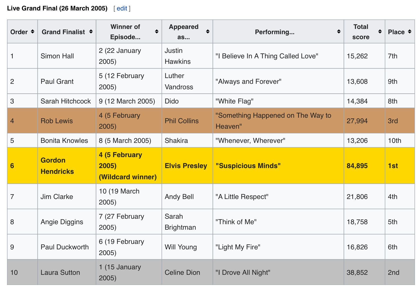Click the Justin Hawkins cell
The height and width of the screenshot is (290, 416).
[x=187, y=56]
